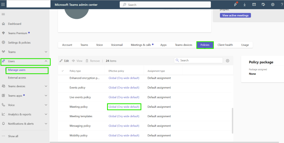Open settings gear in the top header
Viewport: 284px width, 143px height.
[273, 5]
